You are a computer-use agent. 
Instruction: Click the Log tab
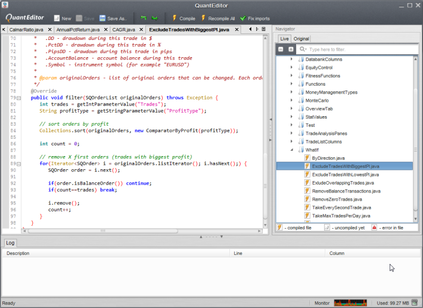point(10,242)
